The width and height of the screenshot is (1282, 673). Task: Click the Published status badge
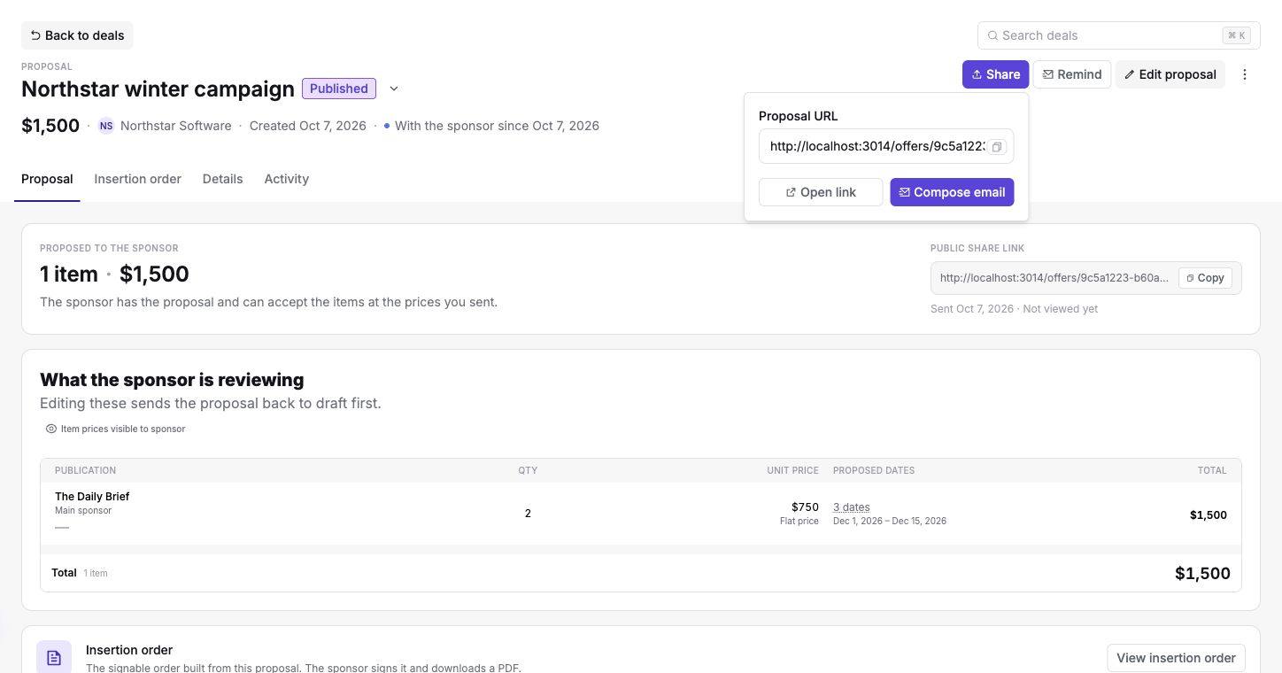coord(339,89)
